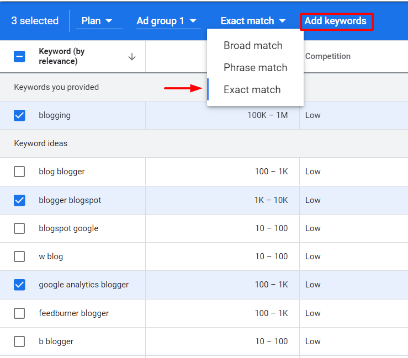Image resolution: width=408 pixels, height=358 pixels.
Task: Choose Phrase match from the menu
Action: pyautogui.click(x=255, y=68)
